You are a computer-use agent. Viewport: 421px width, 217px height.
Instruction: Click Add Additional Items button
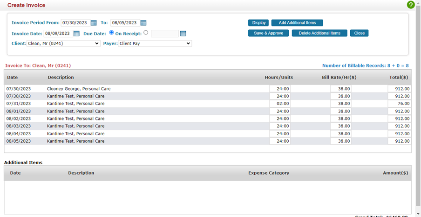tap(297, 23)
